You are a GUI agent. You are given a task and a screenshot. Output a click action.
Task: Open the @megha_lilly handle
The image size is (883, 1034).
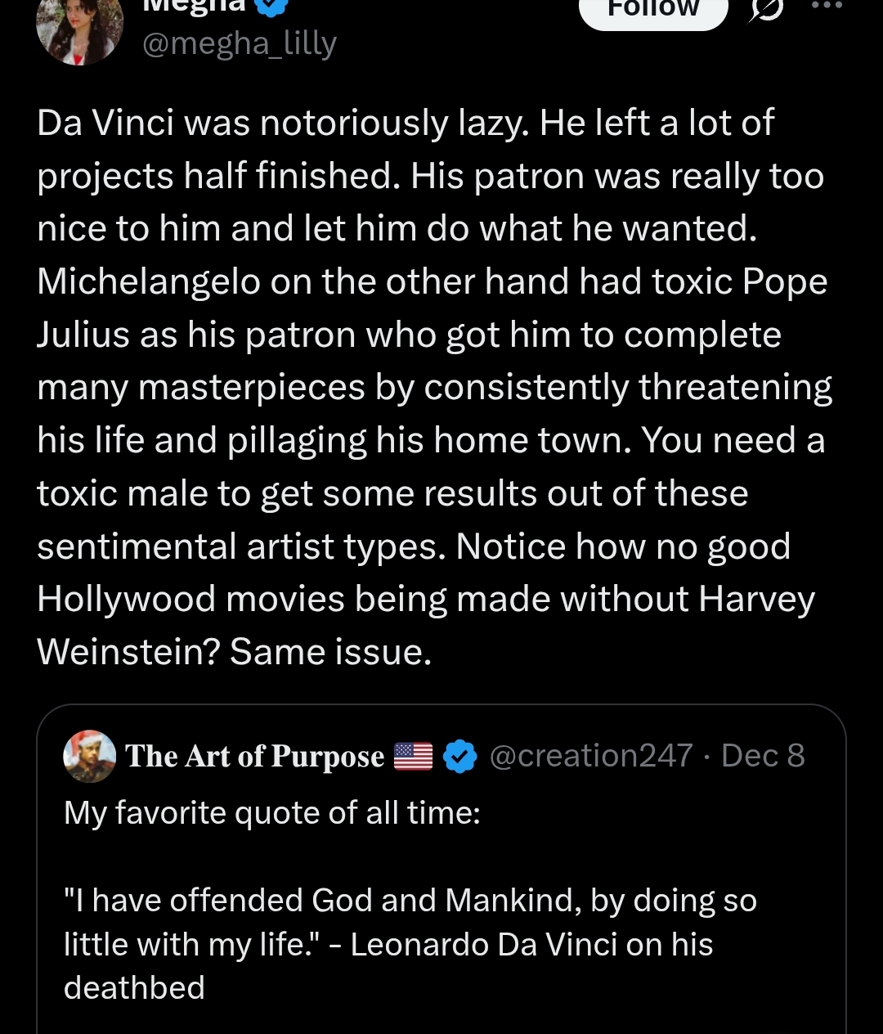pyautogui.click(x=240, y=43)
